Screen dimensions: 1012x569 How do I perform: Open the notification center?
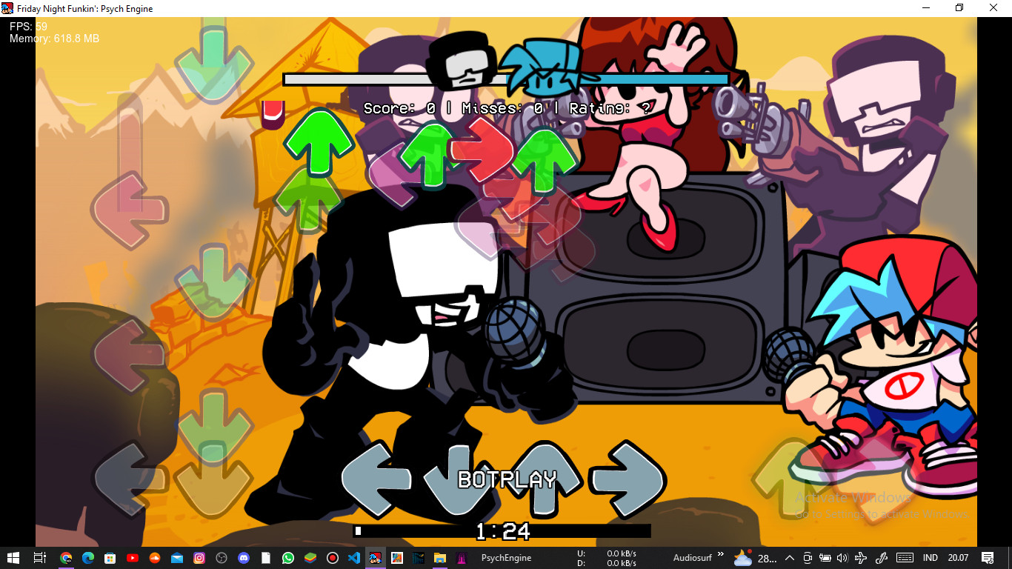coord(988,558)
